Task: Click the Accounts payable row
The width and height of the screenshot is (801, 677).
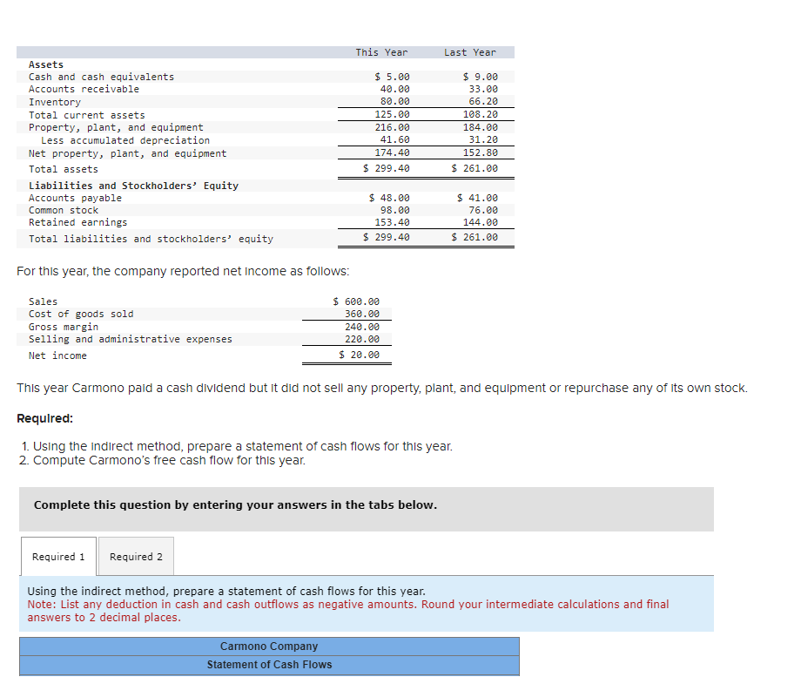Action: (74, 198)
